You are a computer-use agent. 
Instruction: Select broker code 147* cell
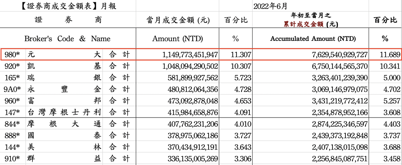pos(12,112)
